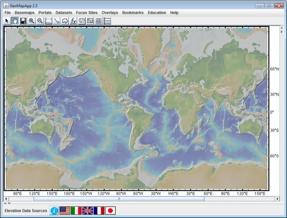Screen dimensions: 287x218
Task: Click the down arrow above Elevation Data Sources
Action: [9, 203]
